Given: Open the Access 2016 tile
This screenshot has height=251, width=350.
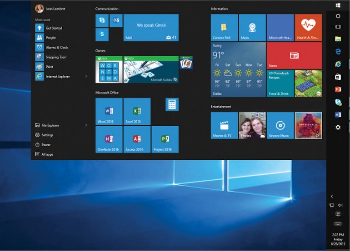Looking at the screenshot, I should 137,139.
